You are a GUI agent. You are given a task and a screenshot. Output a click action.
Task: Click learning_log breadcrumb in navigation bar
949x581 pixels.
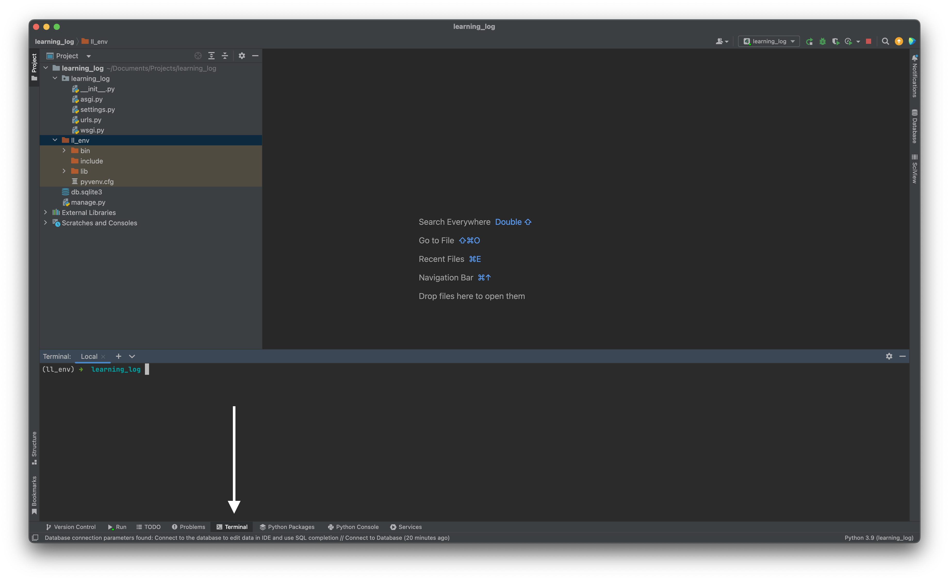point(54,41)
